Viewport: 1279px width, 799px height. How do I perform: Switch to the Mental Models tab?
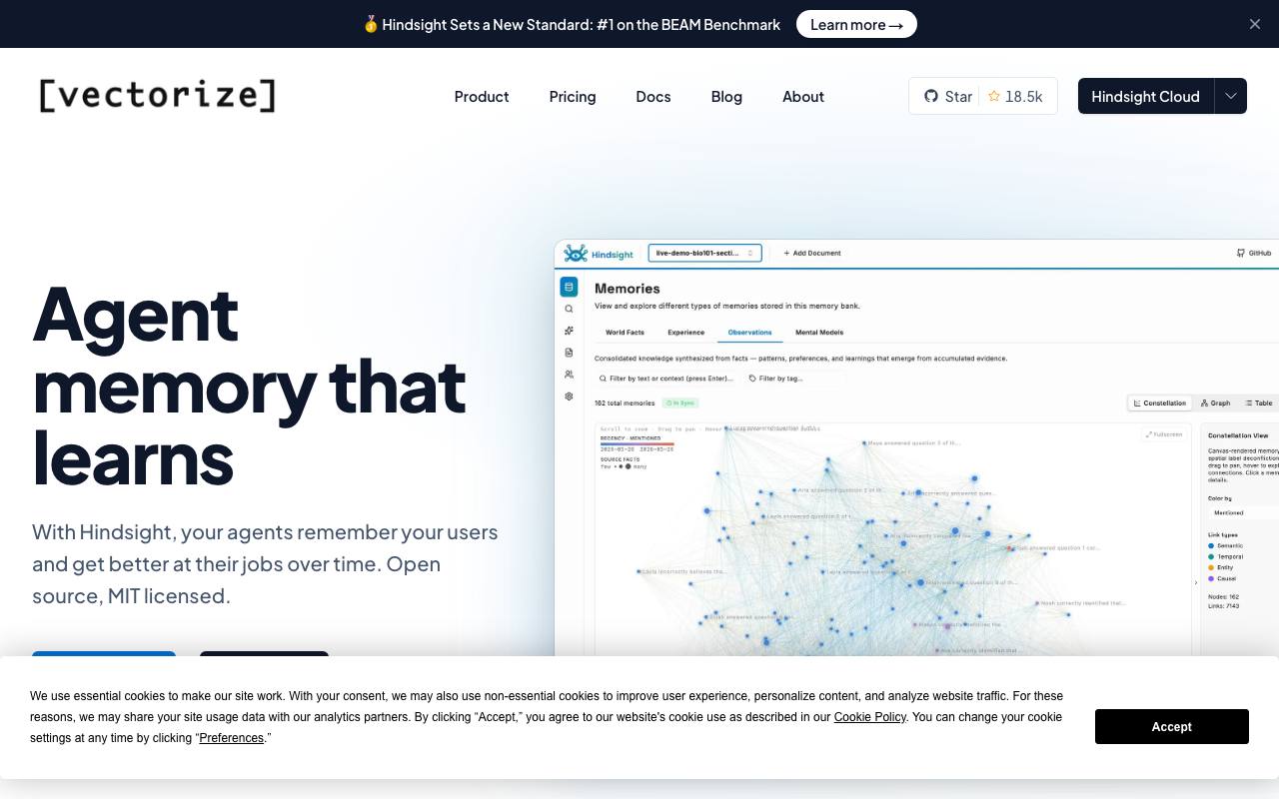tap(819, 333)
